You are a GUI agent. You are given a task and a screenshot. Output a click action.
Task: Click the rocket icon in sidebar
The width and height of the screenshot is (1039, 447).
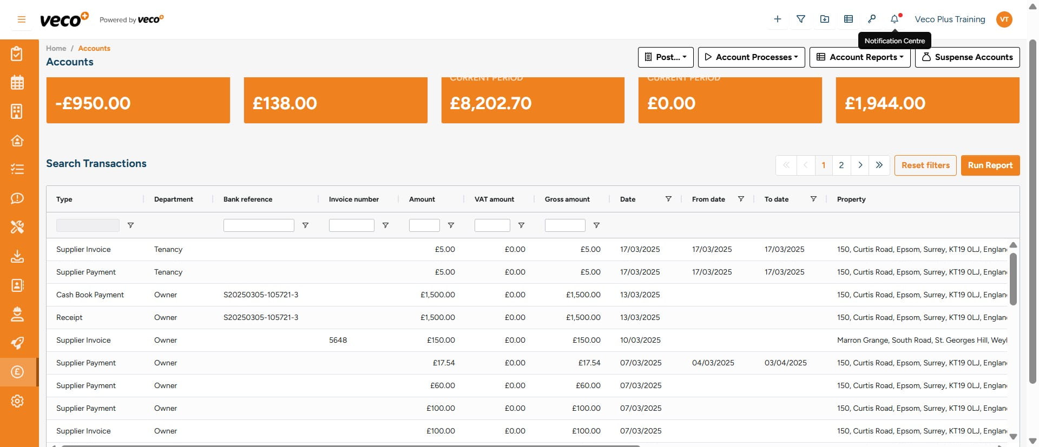click(17, 343)
